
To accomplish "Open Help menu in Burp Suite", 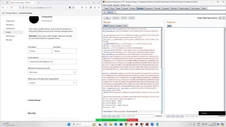I will pos(129,5).
